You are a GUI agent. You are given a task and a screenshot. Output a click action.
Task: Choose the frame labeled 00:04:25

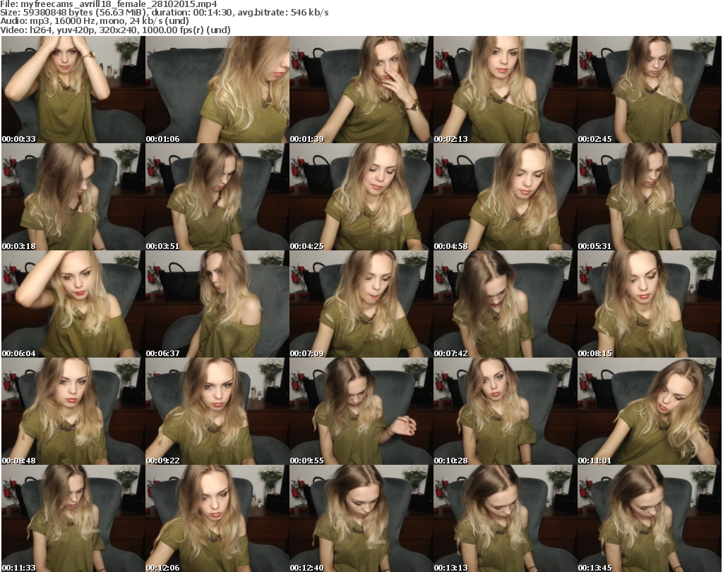pyautogui.click(x=361, y=197)
